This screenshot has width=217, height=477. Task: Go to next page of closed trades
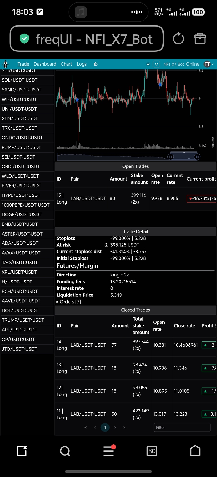(x=115, y=427)
